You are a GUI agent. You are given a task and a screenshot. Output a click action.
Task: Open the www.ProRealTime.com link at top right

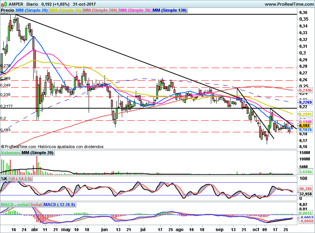tap(289, 4)
